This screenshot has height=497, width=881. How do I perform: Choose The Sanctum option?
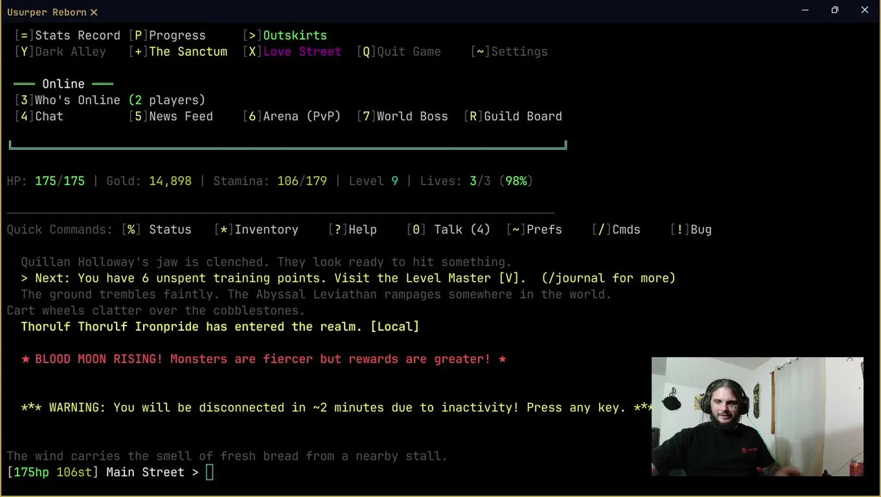(x=178, y=52)
